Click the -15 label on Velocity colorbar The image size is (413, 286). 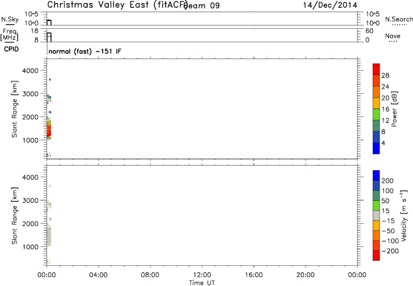(x=388, y=221)
